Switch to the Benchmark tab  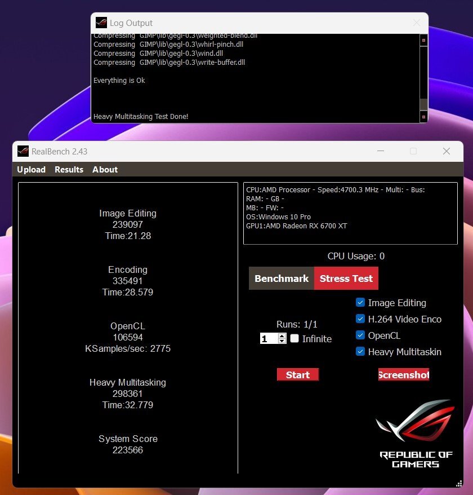coord(282,279)
